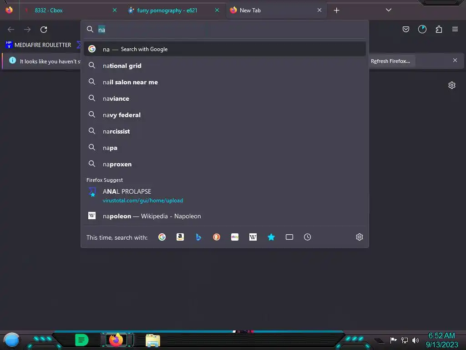466x350 pixels.
Task: Open the green notes app on taskbar
Action: pyautogui.click(x=82, y=340)
